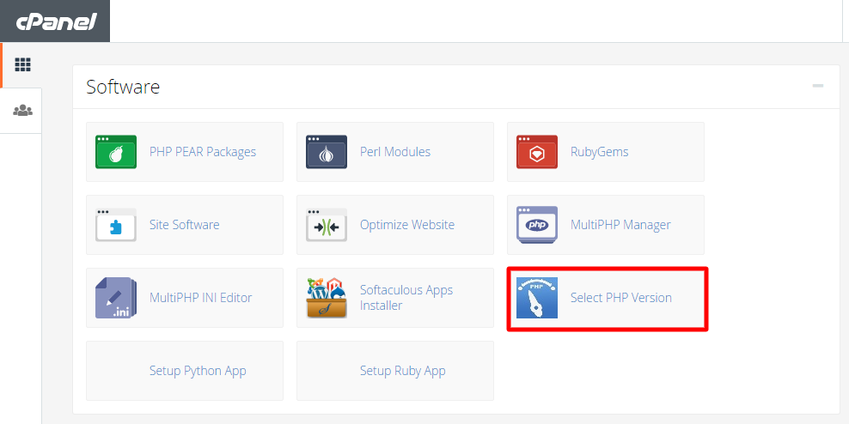
Task: Click the Optimize Website arrows icon
Action: tap(327, 225)
